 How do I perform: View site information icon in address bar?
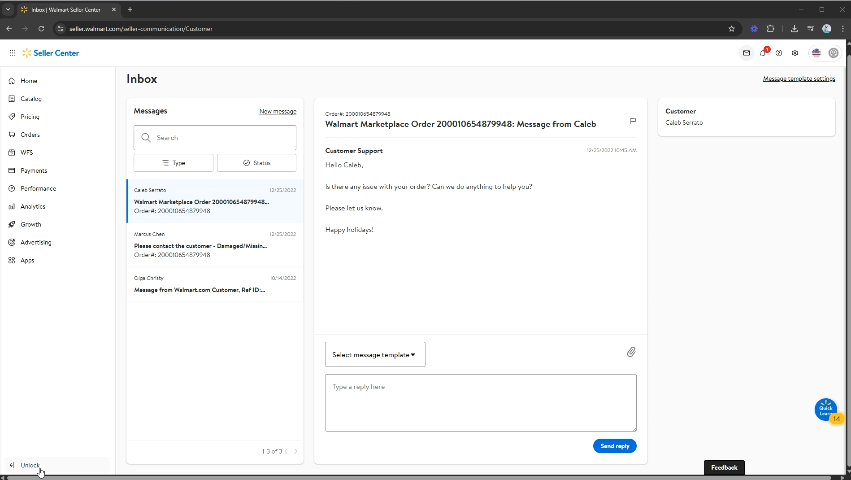[61, 29]
